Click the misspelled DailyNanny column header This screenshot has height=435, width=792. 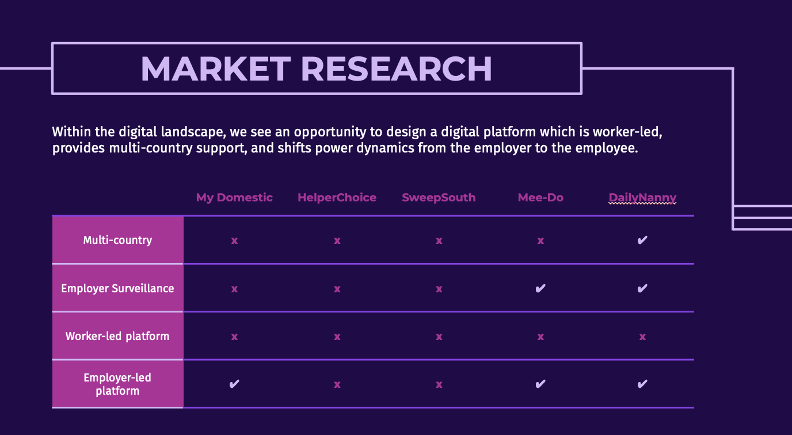pyautogui.click(x=642, y=198)
